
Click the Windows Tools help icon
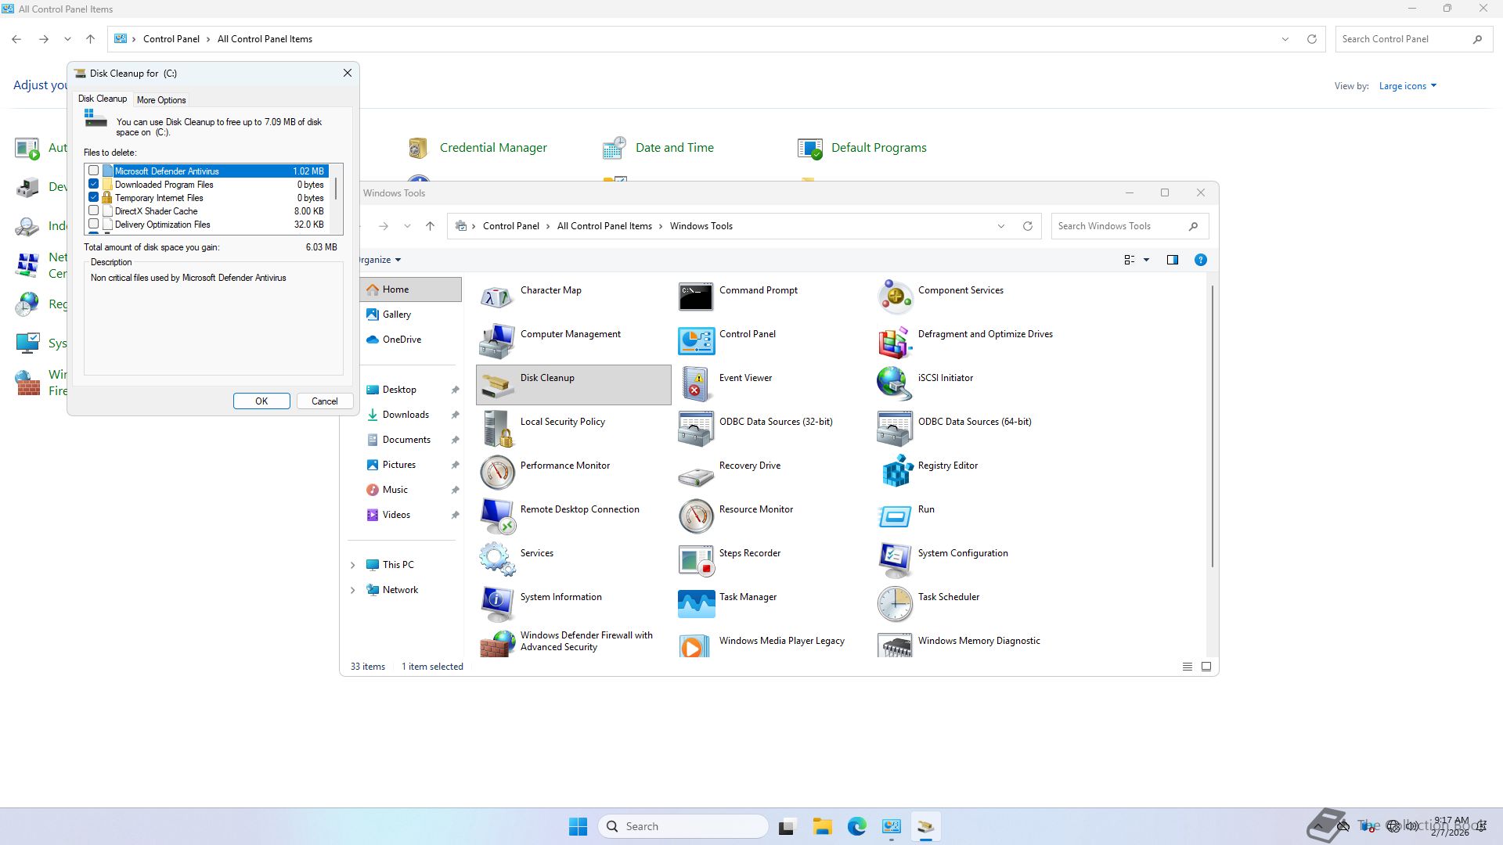(1200, 260)
